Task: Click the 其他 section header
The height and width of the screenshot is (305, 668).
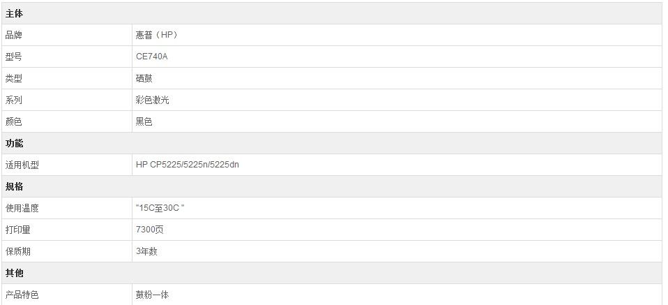Action: pyautogui.click(x=15, y=273)
